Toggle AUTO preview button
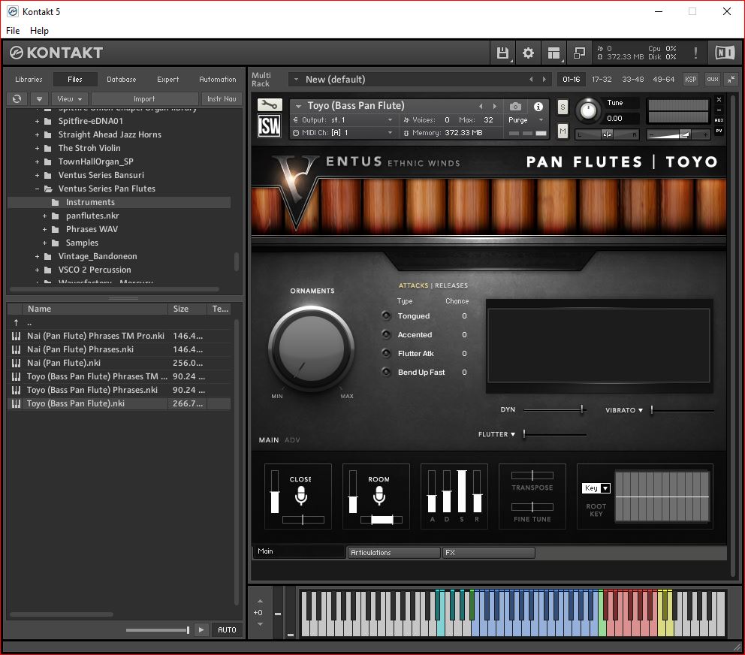The width and height of the screenshot is (745, 655). coord(227,629)
